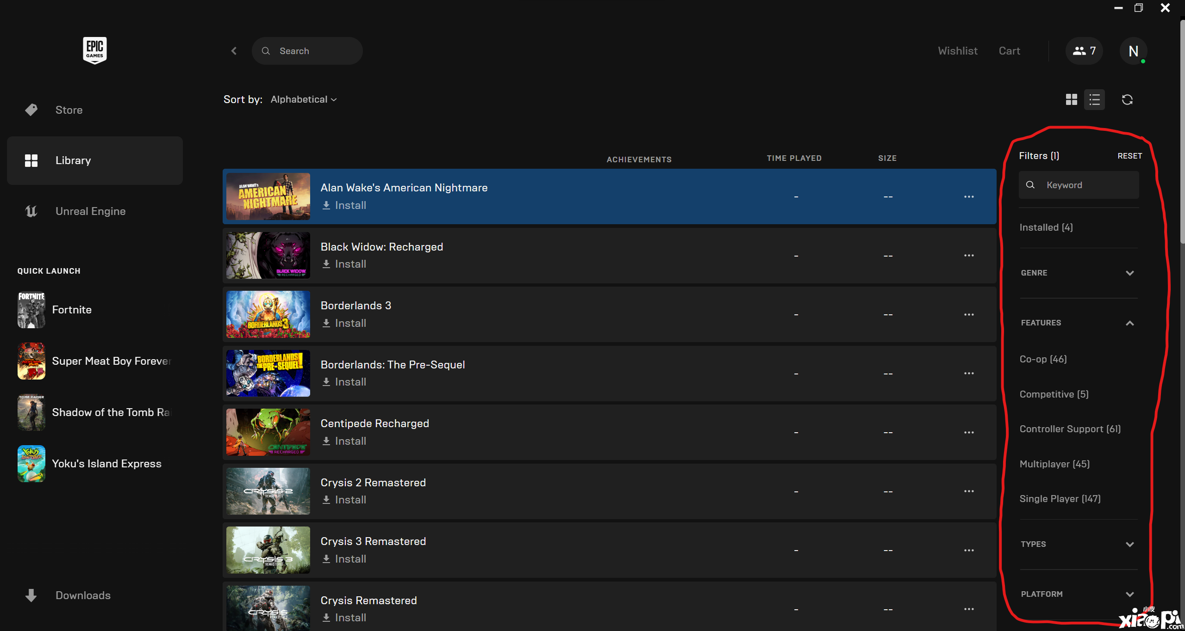Install Crysis 3 Remastered
This screenshot has height=631, width=1185.
(344, 559)
